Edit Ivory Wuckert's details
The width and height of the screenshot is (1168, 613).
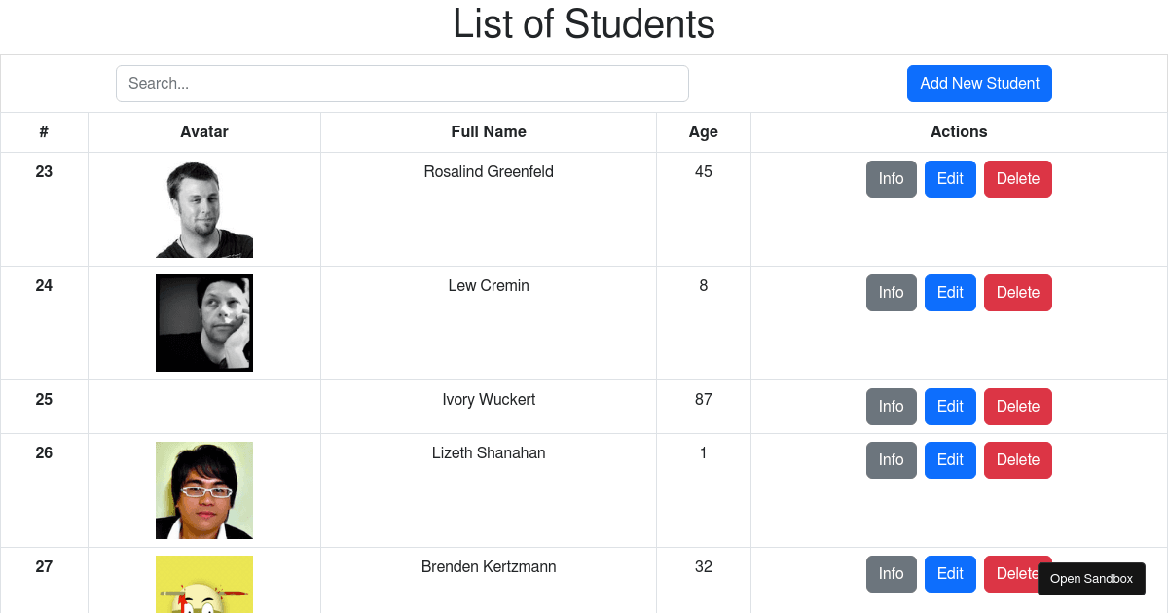950,407
